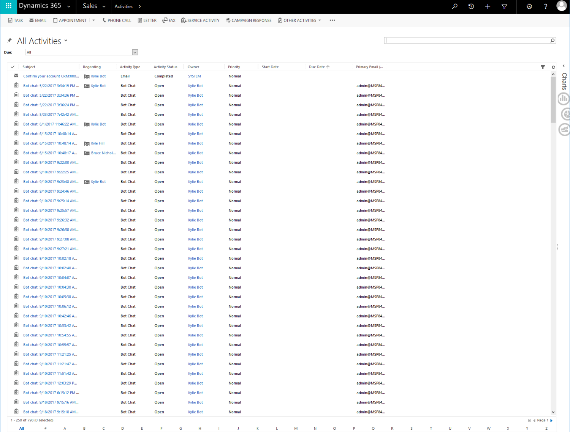Refresh the activities grid

[553, 67]
